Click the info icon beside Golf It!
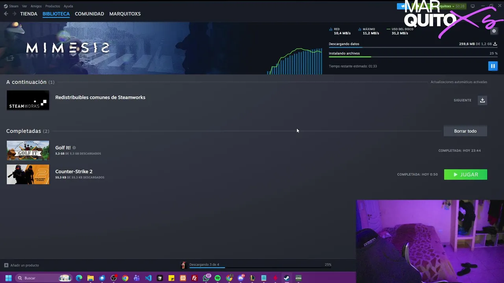This screenshot has width=504, height=283. [74, 148]
